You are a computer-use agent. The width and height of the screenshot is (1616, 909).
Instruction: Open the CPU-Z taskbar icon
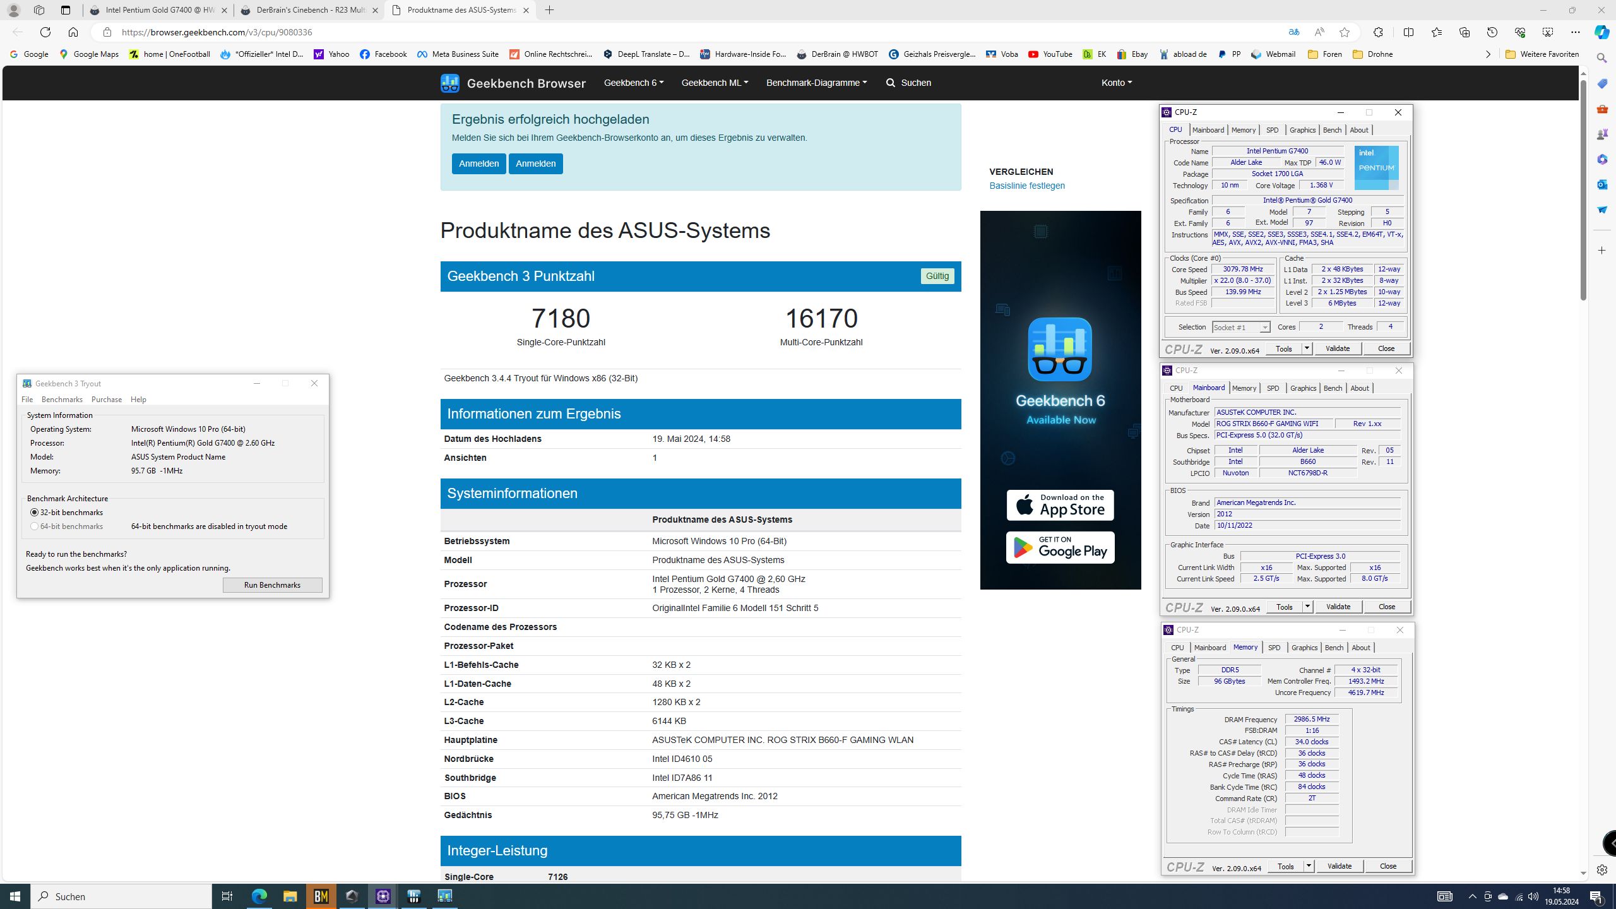point(383,896)
